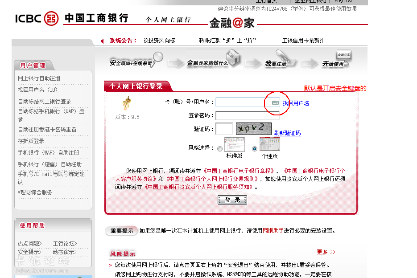Image resolution: width=417 pixels, height=278 pixels.
Task: Open 安全提示 help link
Action: 30,252
